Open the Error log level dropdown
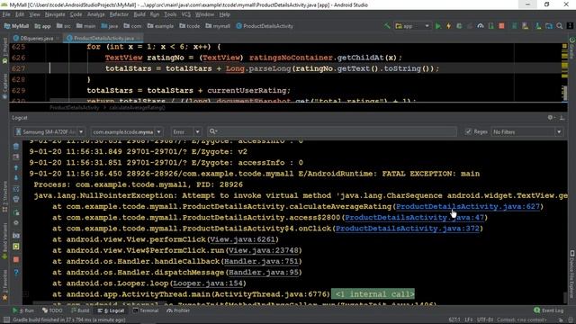Image resolution: width=576 pixels, height=324 pixels. click(x=186, y=131)
